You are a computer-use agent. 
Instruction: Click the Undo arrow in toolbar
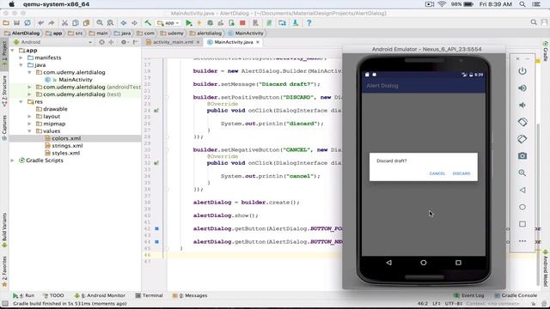(41, 23)
